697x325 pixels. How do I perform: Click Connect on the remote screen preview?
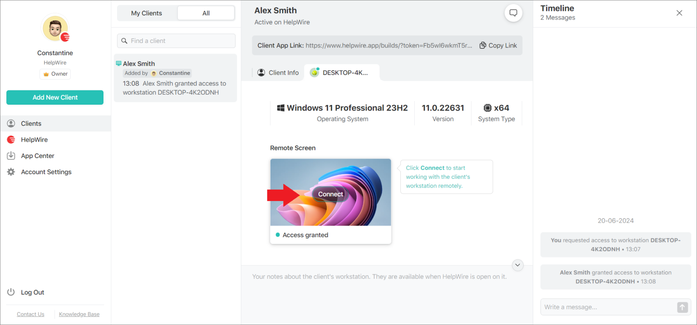[330, 194]
